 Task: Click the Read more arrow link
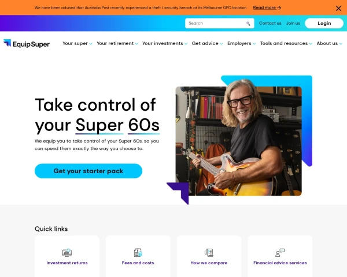coord(267,8)
